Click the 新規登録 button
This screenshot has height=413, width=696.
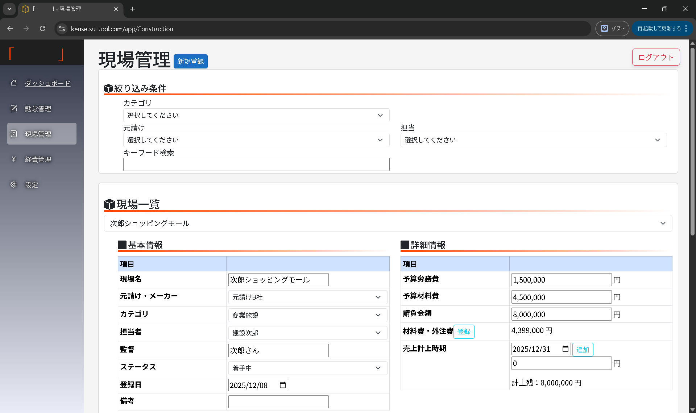point(190,61)
